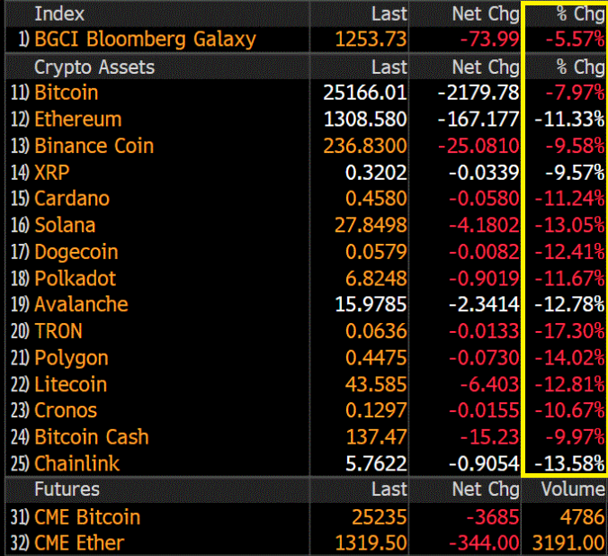
Task: Click Bitcoin Cash net change -15.23
Action: point(490,437)
